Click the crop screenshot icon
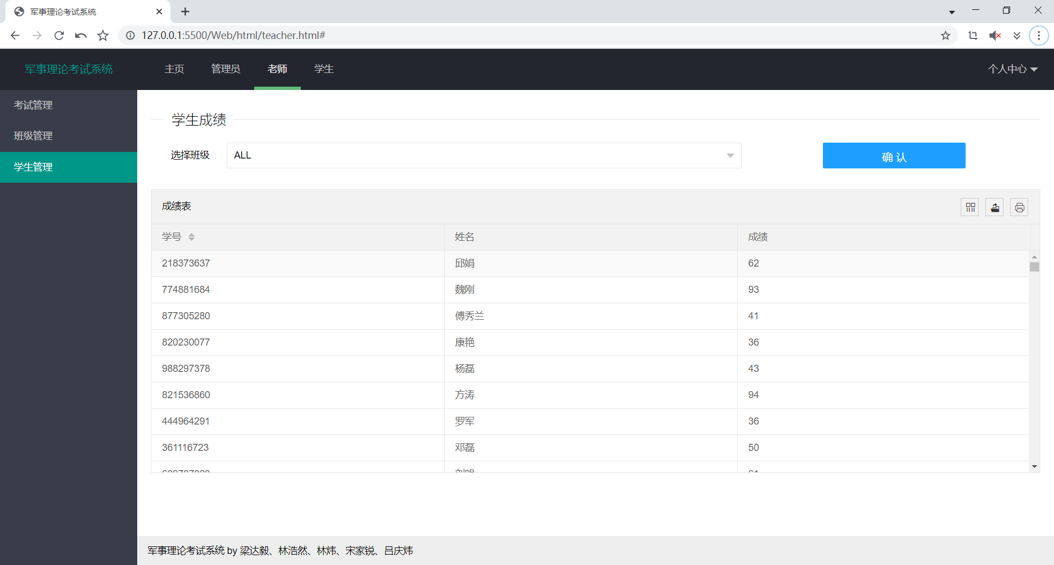The height and width of the screenshot is (565, 1054). click(973, 36)
